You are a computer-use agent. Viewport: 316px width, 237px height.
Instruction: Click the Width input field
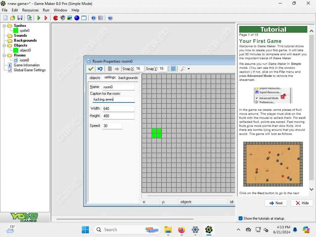pos(118,109)
